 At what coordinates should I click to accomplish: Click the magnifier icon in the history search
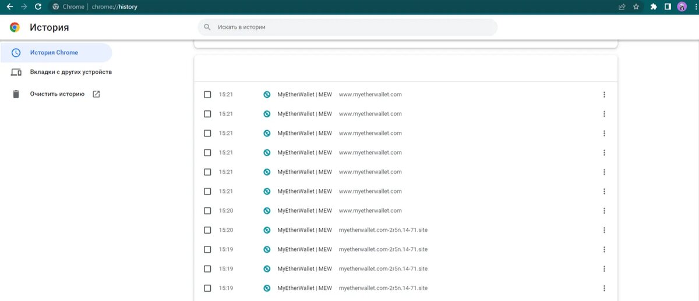click(207, 27)
